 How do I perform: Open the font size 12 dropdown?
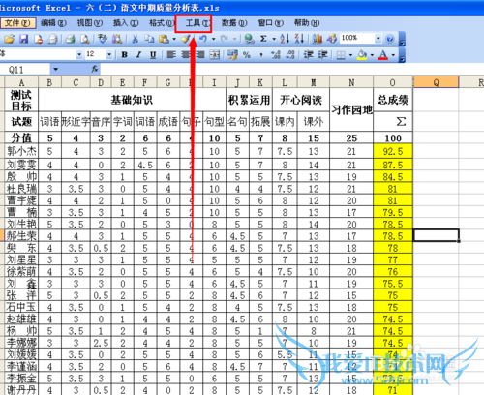[x=109, y=55]
